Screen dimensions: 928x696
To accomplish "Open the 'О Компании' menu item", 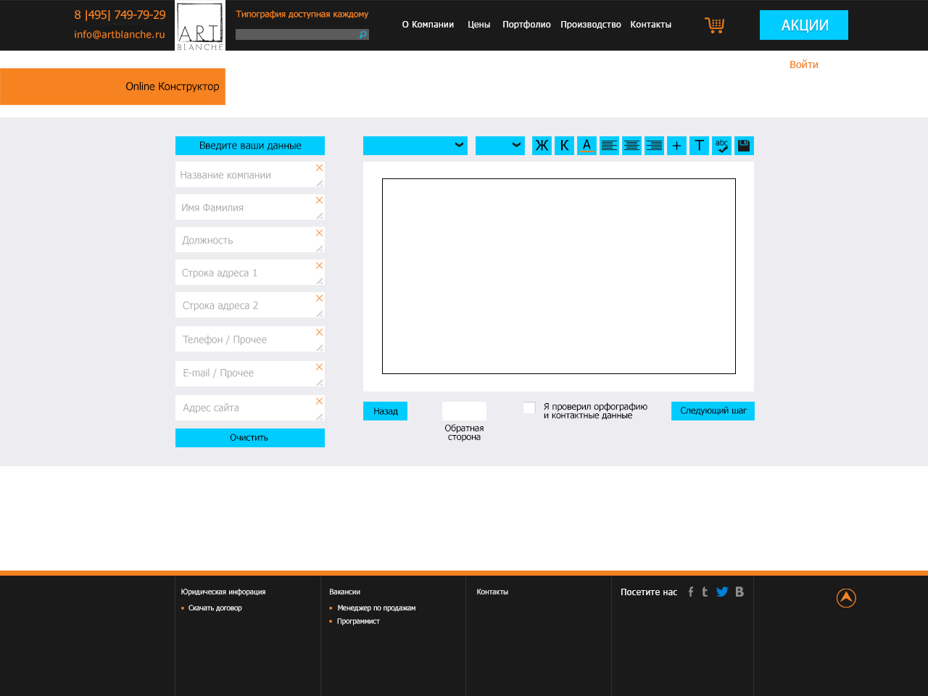I will pyautogui.click(x=428, y=25).
